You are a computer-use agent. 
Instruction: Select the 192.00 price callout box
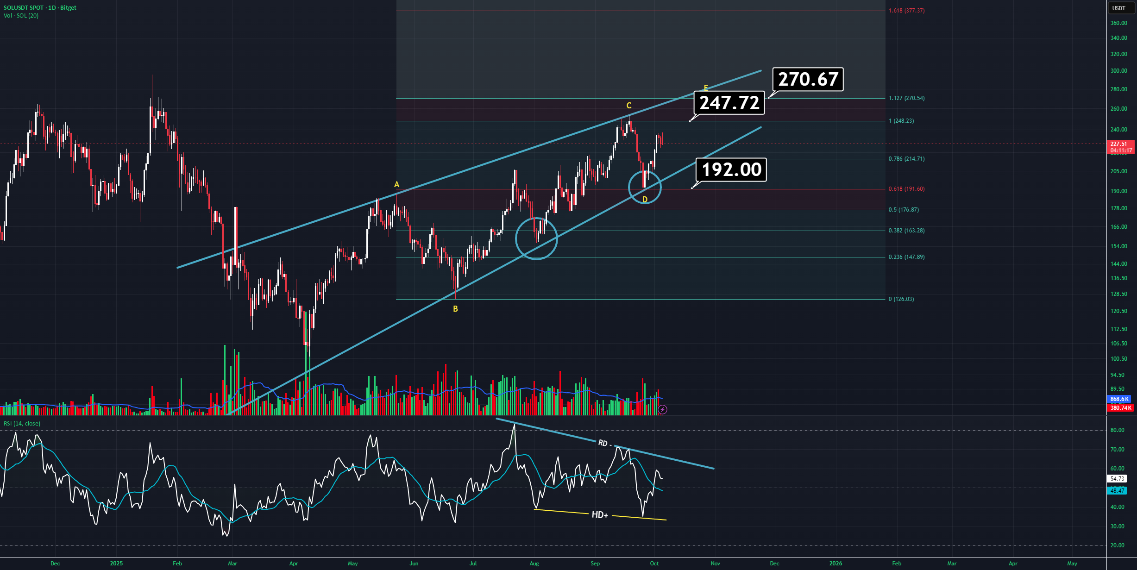[x=732, y=169]
